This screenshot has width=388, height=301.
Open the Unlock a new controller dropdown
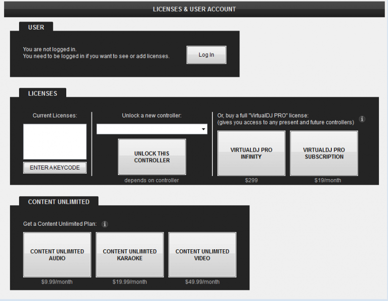(152, 129)
